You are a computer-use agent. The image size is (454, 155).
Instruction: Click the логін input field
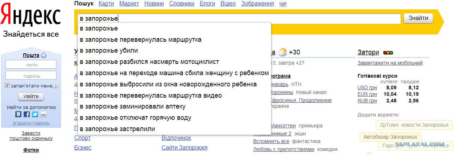point(31,65)
